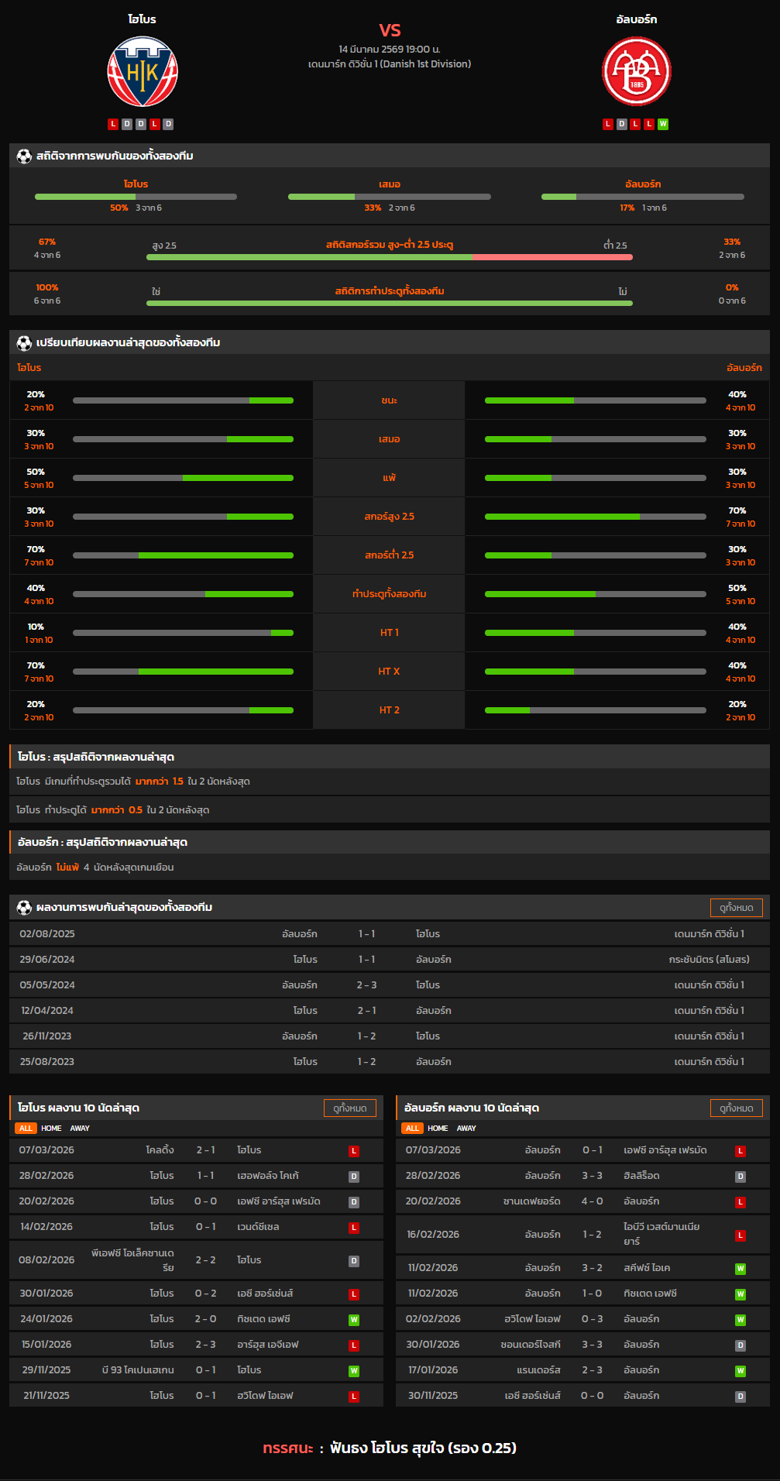Select AWAY filter in Aalborg last 10 matches
The width and height of the screenshot is (780, 1481).
point(466,1129)
